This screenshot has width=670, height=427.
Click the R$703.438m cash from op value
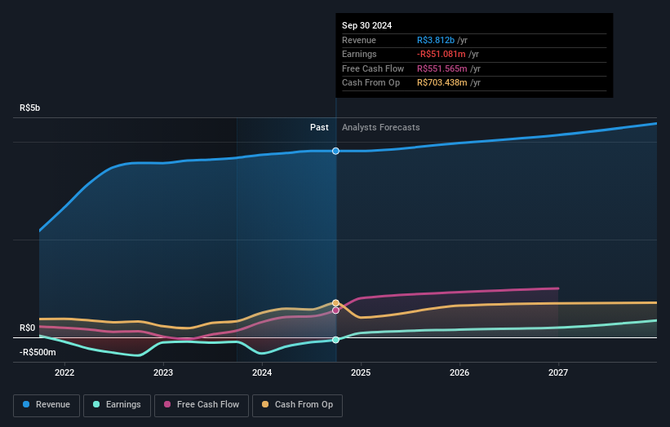pyautogui.click(x=441, y=83)
